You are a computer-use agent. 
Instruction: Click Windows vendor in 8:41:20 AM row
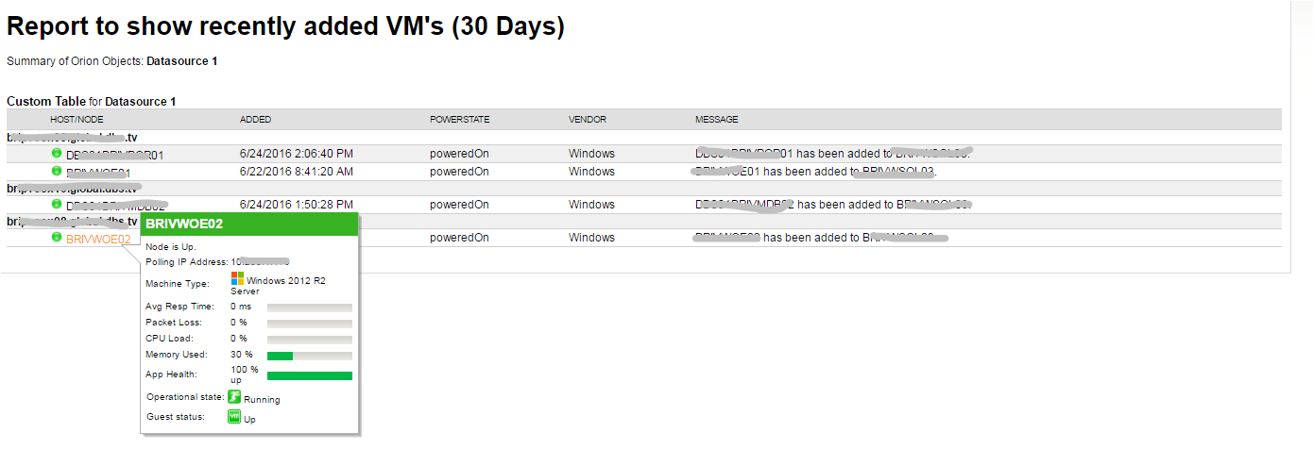pyautogui.click(x=591, y=172)
